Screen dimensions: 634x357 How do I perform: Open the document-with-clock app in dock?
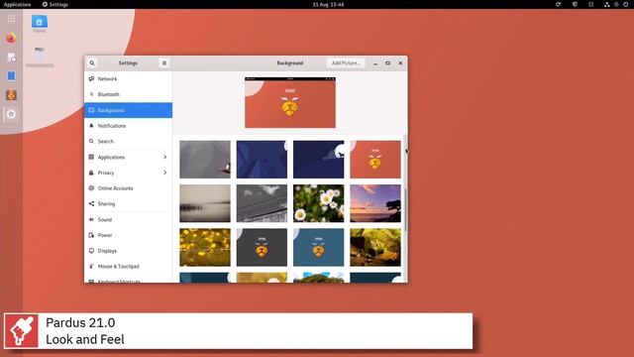11,58
